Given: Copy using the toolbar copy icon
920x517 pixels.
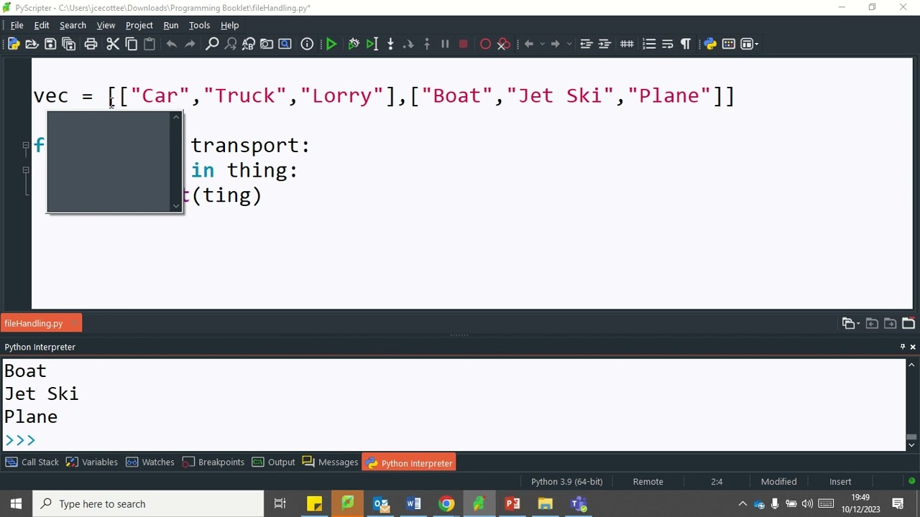Looking at the screenshot, I should coord(132,44).
